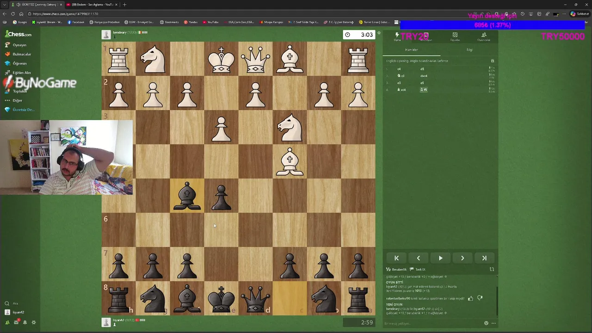Open the opening explorer book icon

tap(492, 61)
